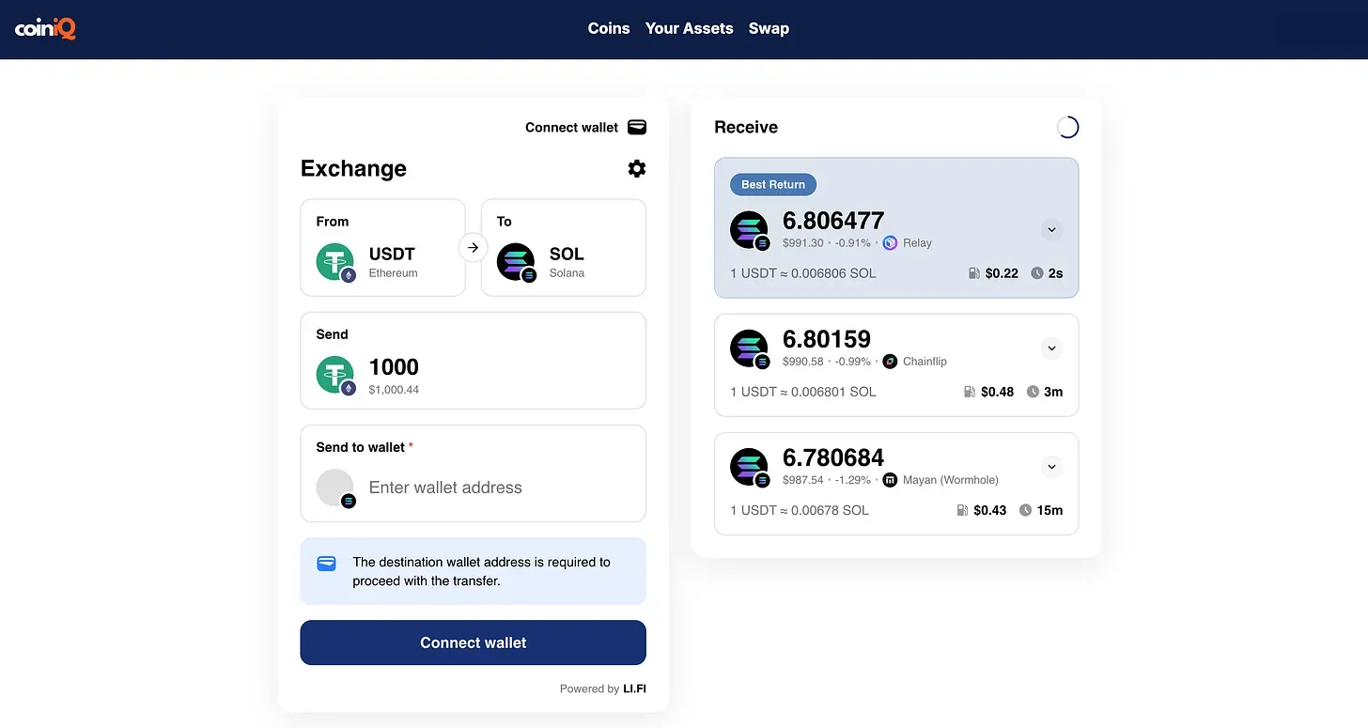Click the rate 1 USDT ≈ 0.006806 SOL
Viewport: 1368px width, 728px height.
[803, 273]
